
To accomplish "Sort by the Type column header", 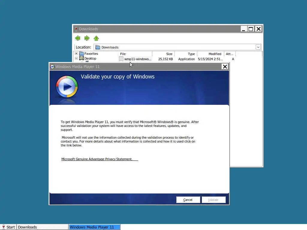I will [186, 54].
